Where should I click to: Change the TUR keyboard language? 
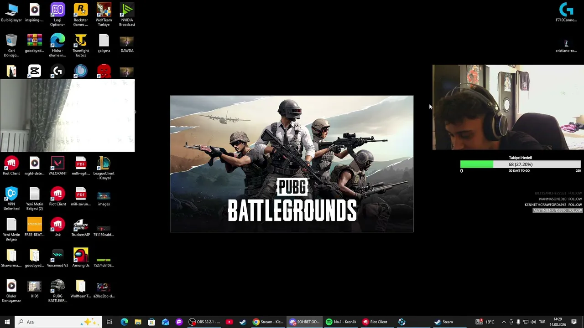pyautogui.click(x=542, y=322)
